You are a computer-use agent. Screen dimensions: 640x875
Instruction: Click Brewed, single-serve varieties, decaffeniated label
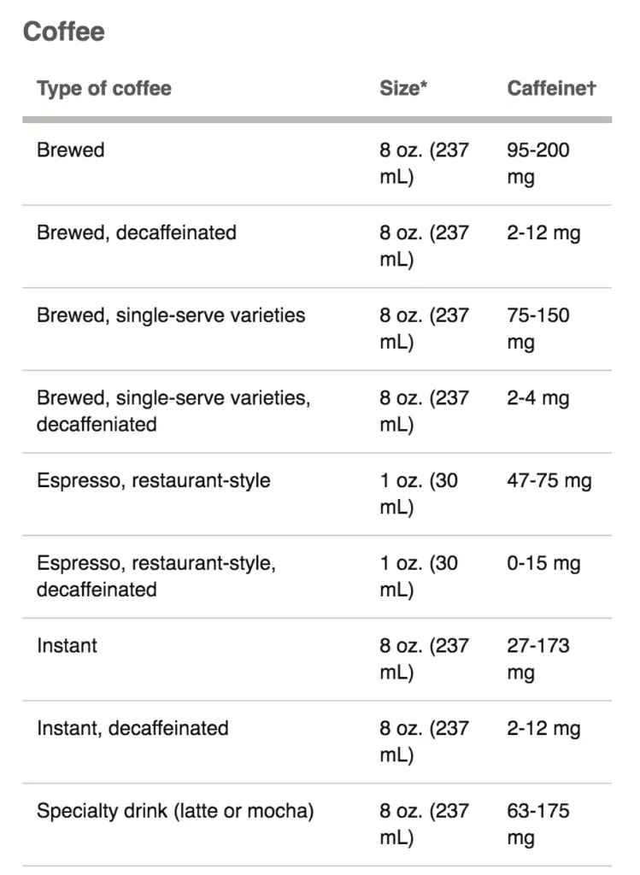[173, 411]
